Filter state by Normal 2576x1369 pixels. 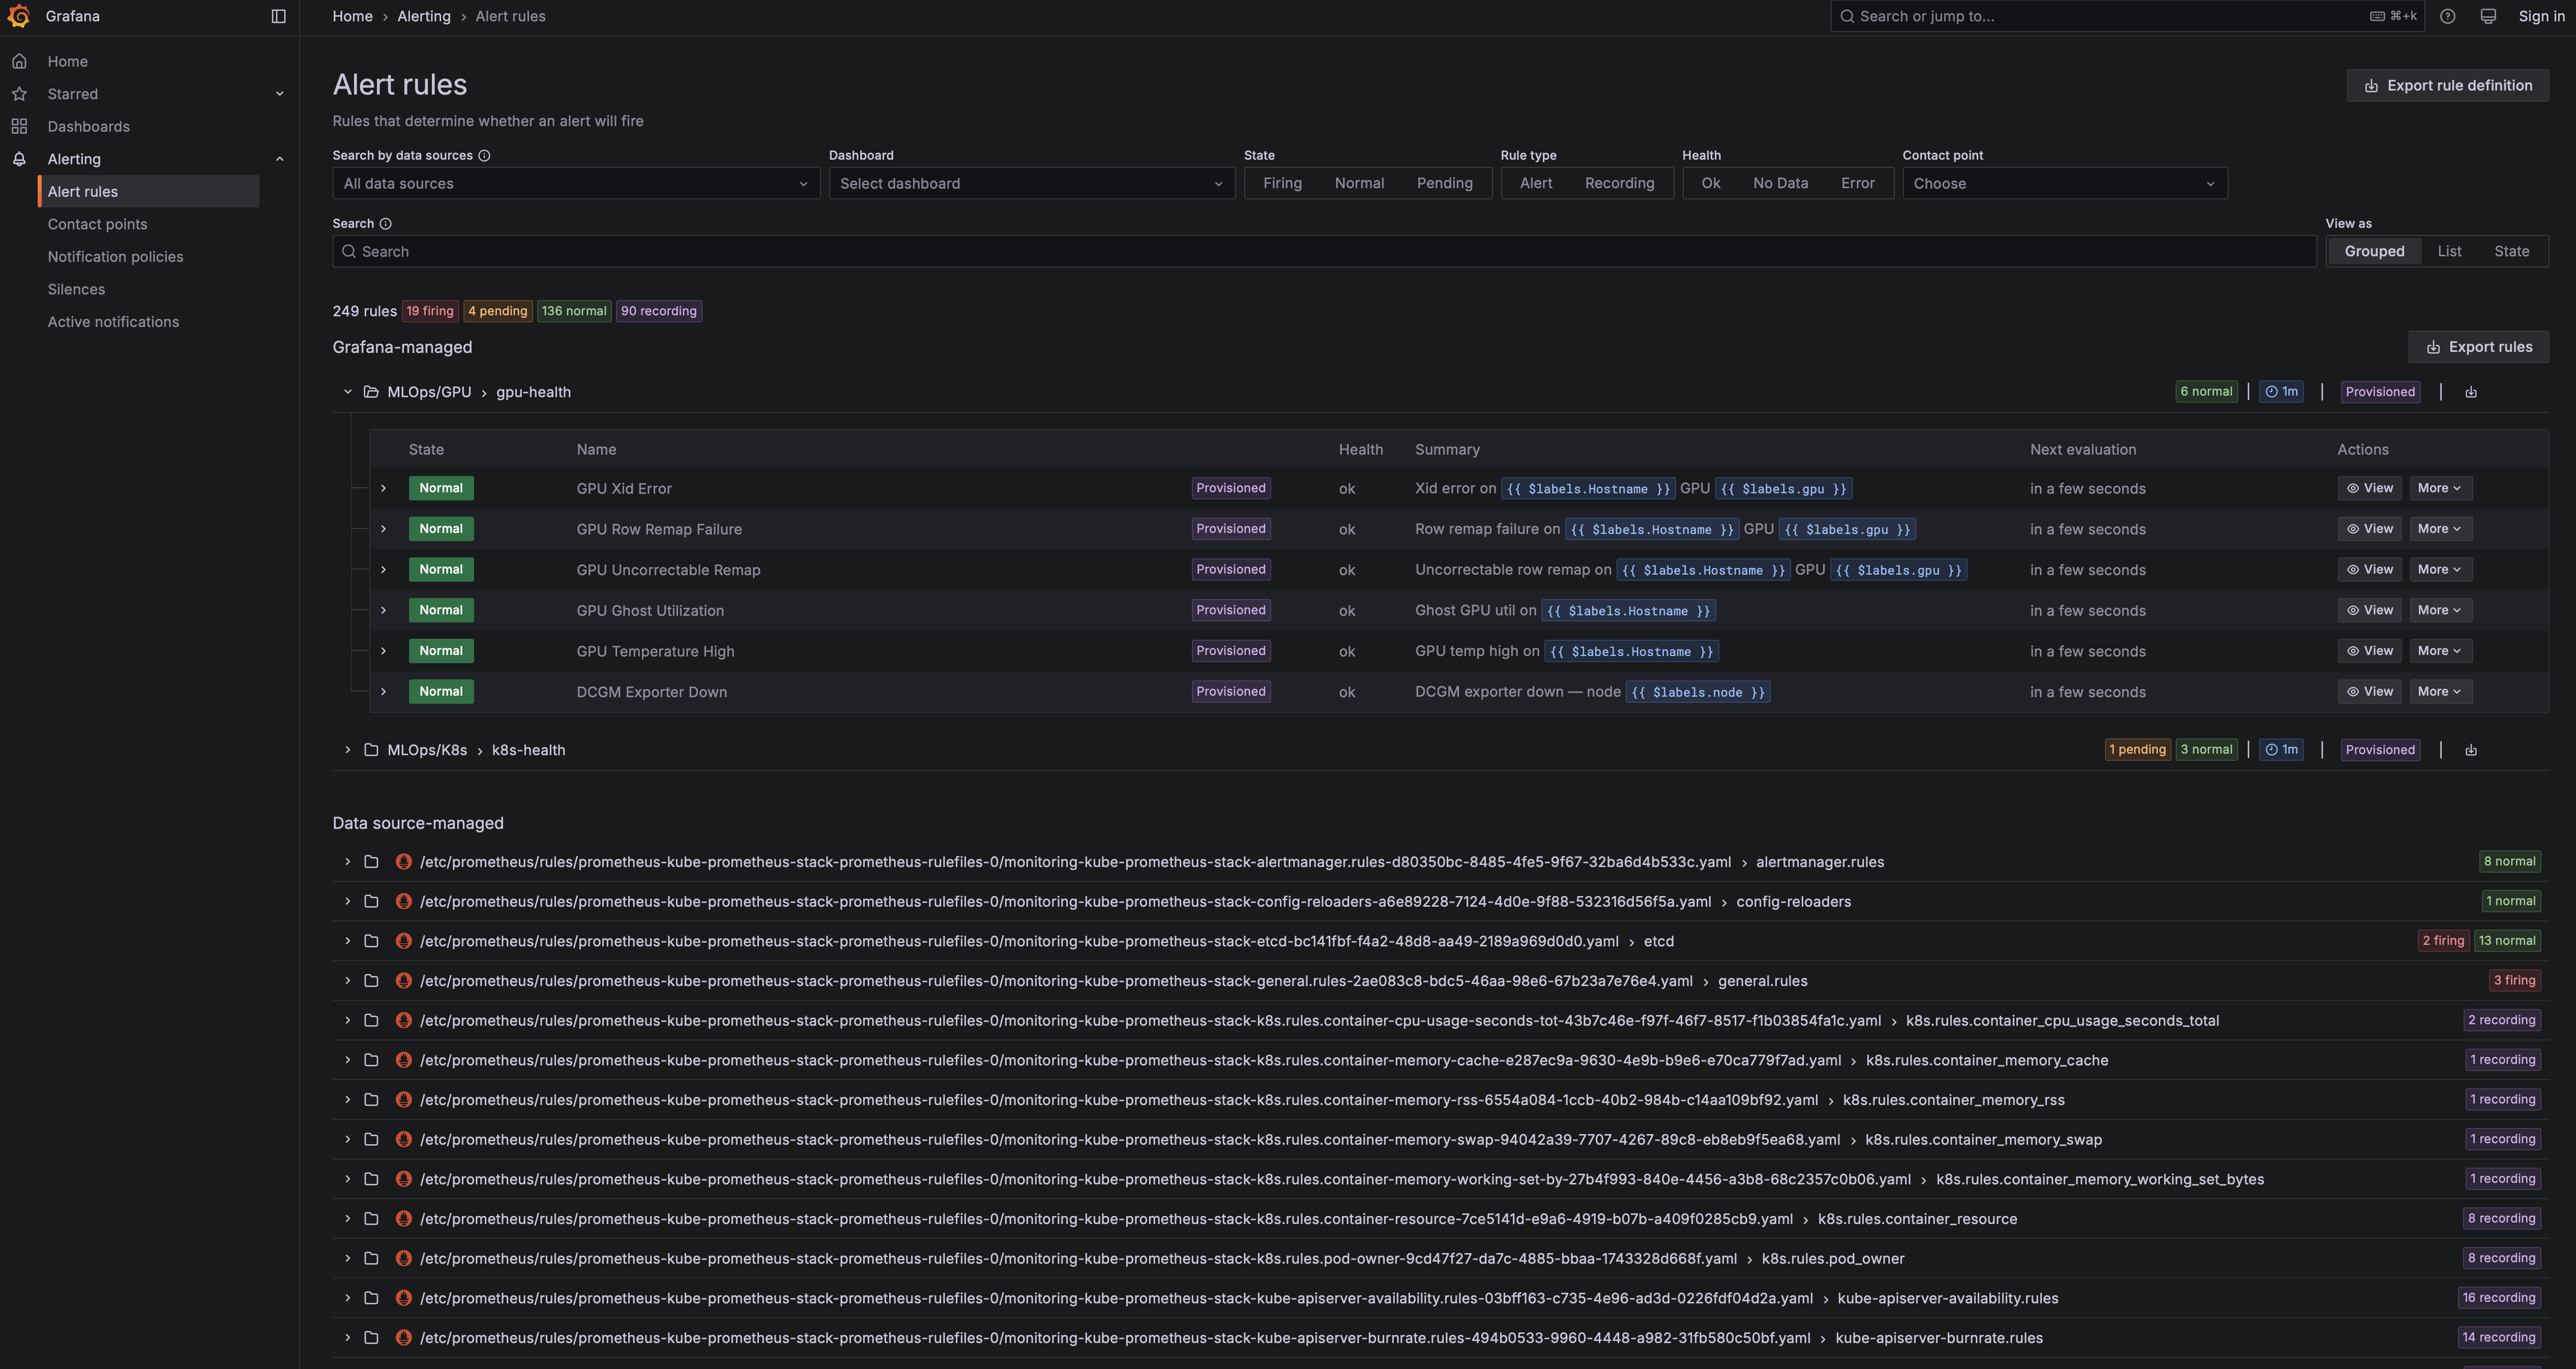point(1359,183)
